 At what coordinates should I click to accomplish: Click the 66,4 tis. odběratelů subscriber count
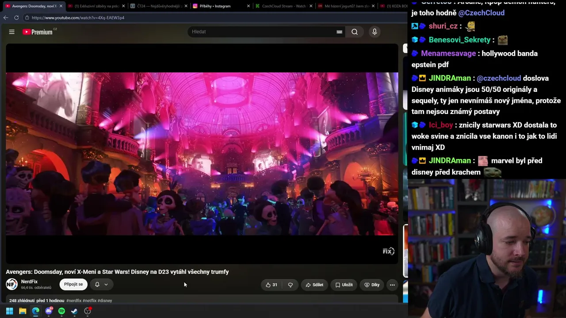pyautogui.click(x=36, y=288)
